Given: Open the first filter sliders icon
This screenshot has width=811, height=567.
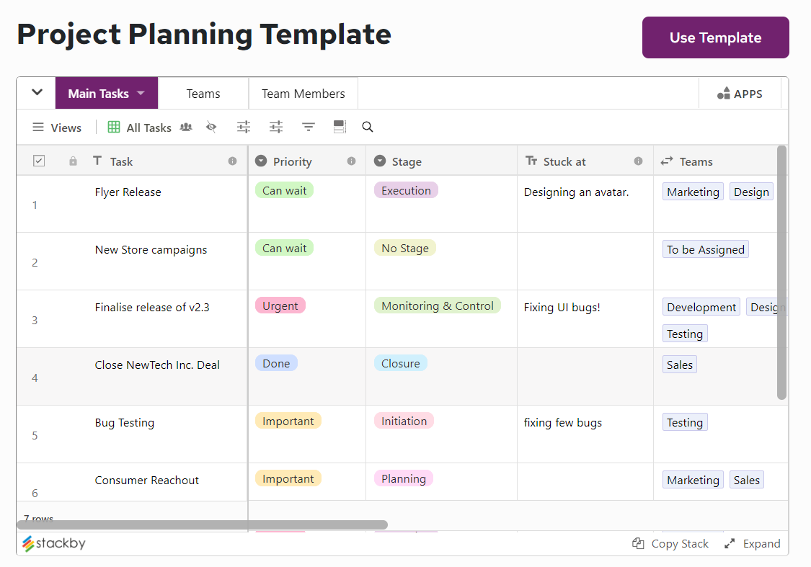Looking at the screenshot, I should [243, 127].
